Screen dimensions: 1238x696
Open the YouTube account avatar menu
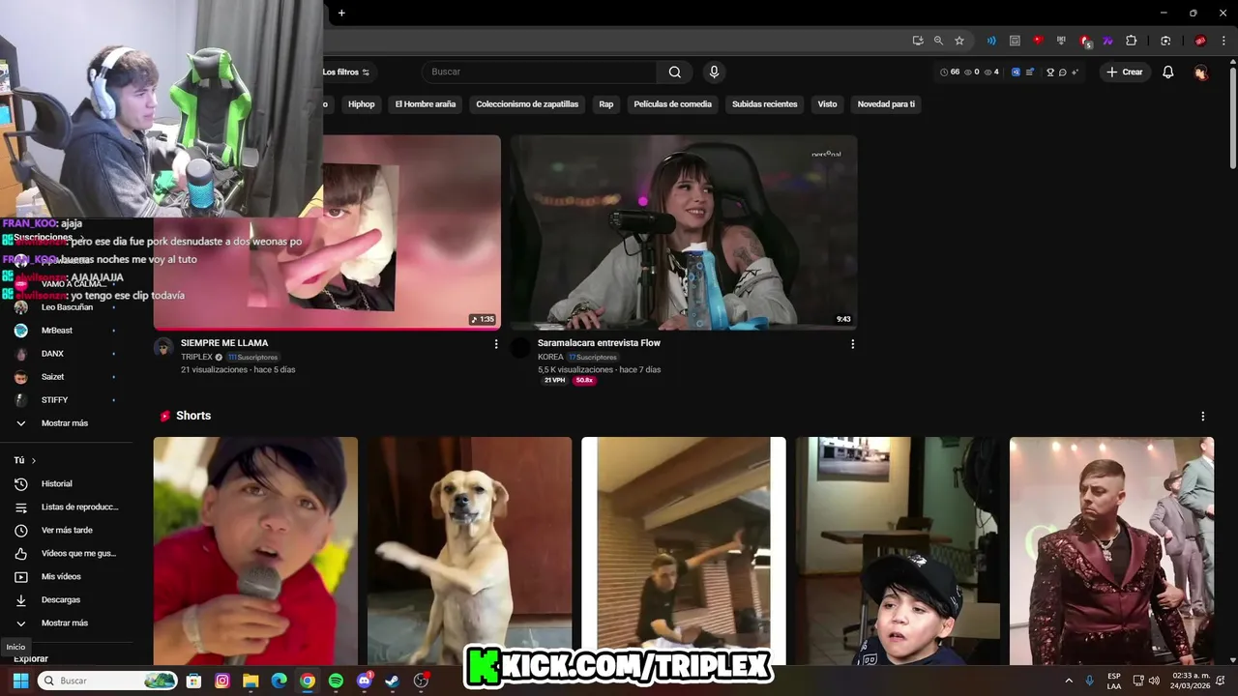(1200, 72)
